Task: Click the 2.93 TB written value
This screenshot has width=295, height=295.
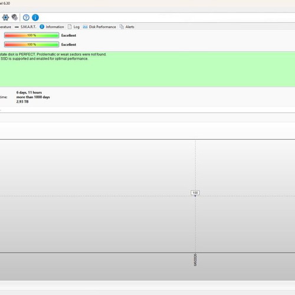Action: (22, 101)
